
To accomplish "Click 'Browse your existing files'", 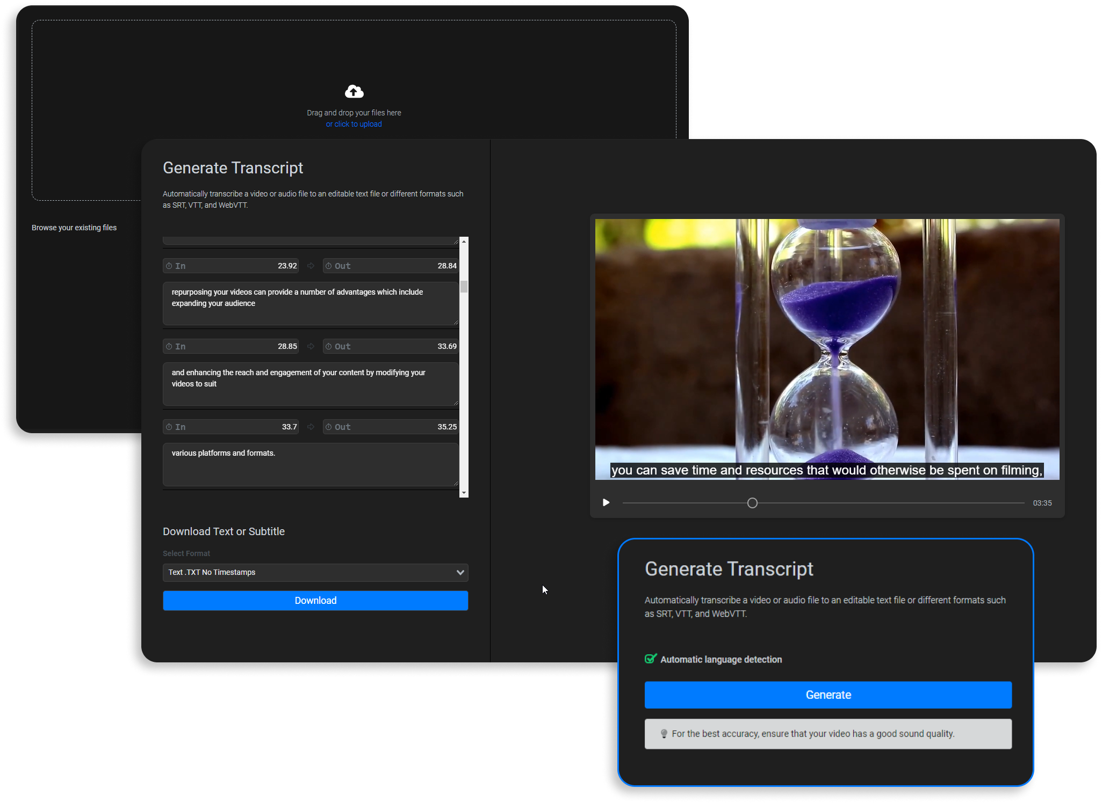I will (x=74, y=227).
